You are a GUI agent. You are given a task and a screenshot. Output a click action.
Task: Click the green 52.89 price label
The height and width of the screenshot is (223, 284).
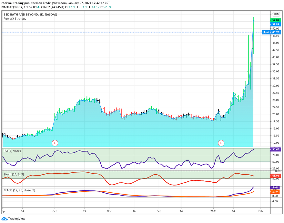(276, 20)
